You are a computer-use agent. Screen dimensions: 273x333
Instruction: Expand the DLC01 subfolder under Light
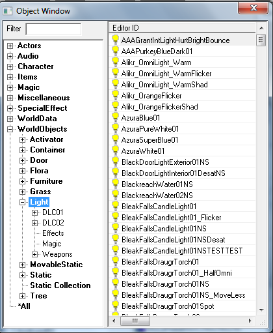(x=34, y=212)
